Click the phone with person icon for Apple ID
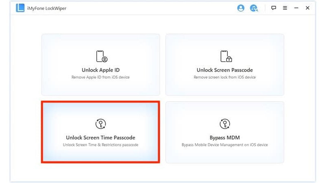Image resolution: width=326 pixels, height=183 pixels. (x=101, y=56)
